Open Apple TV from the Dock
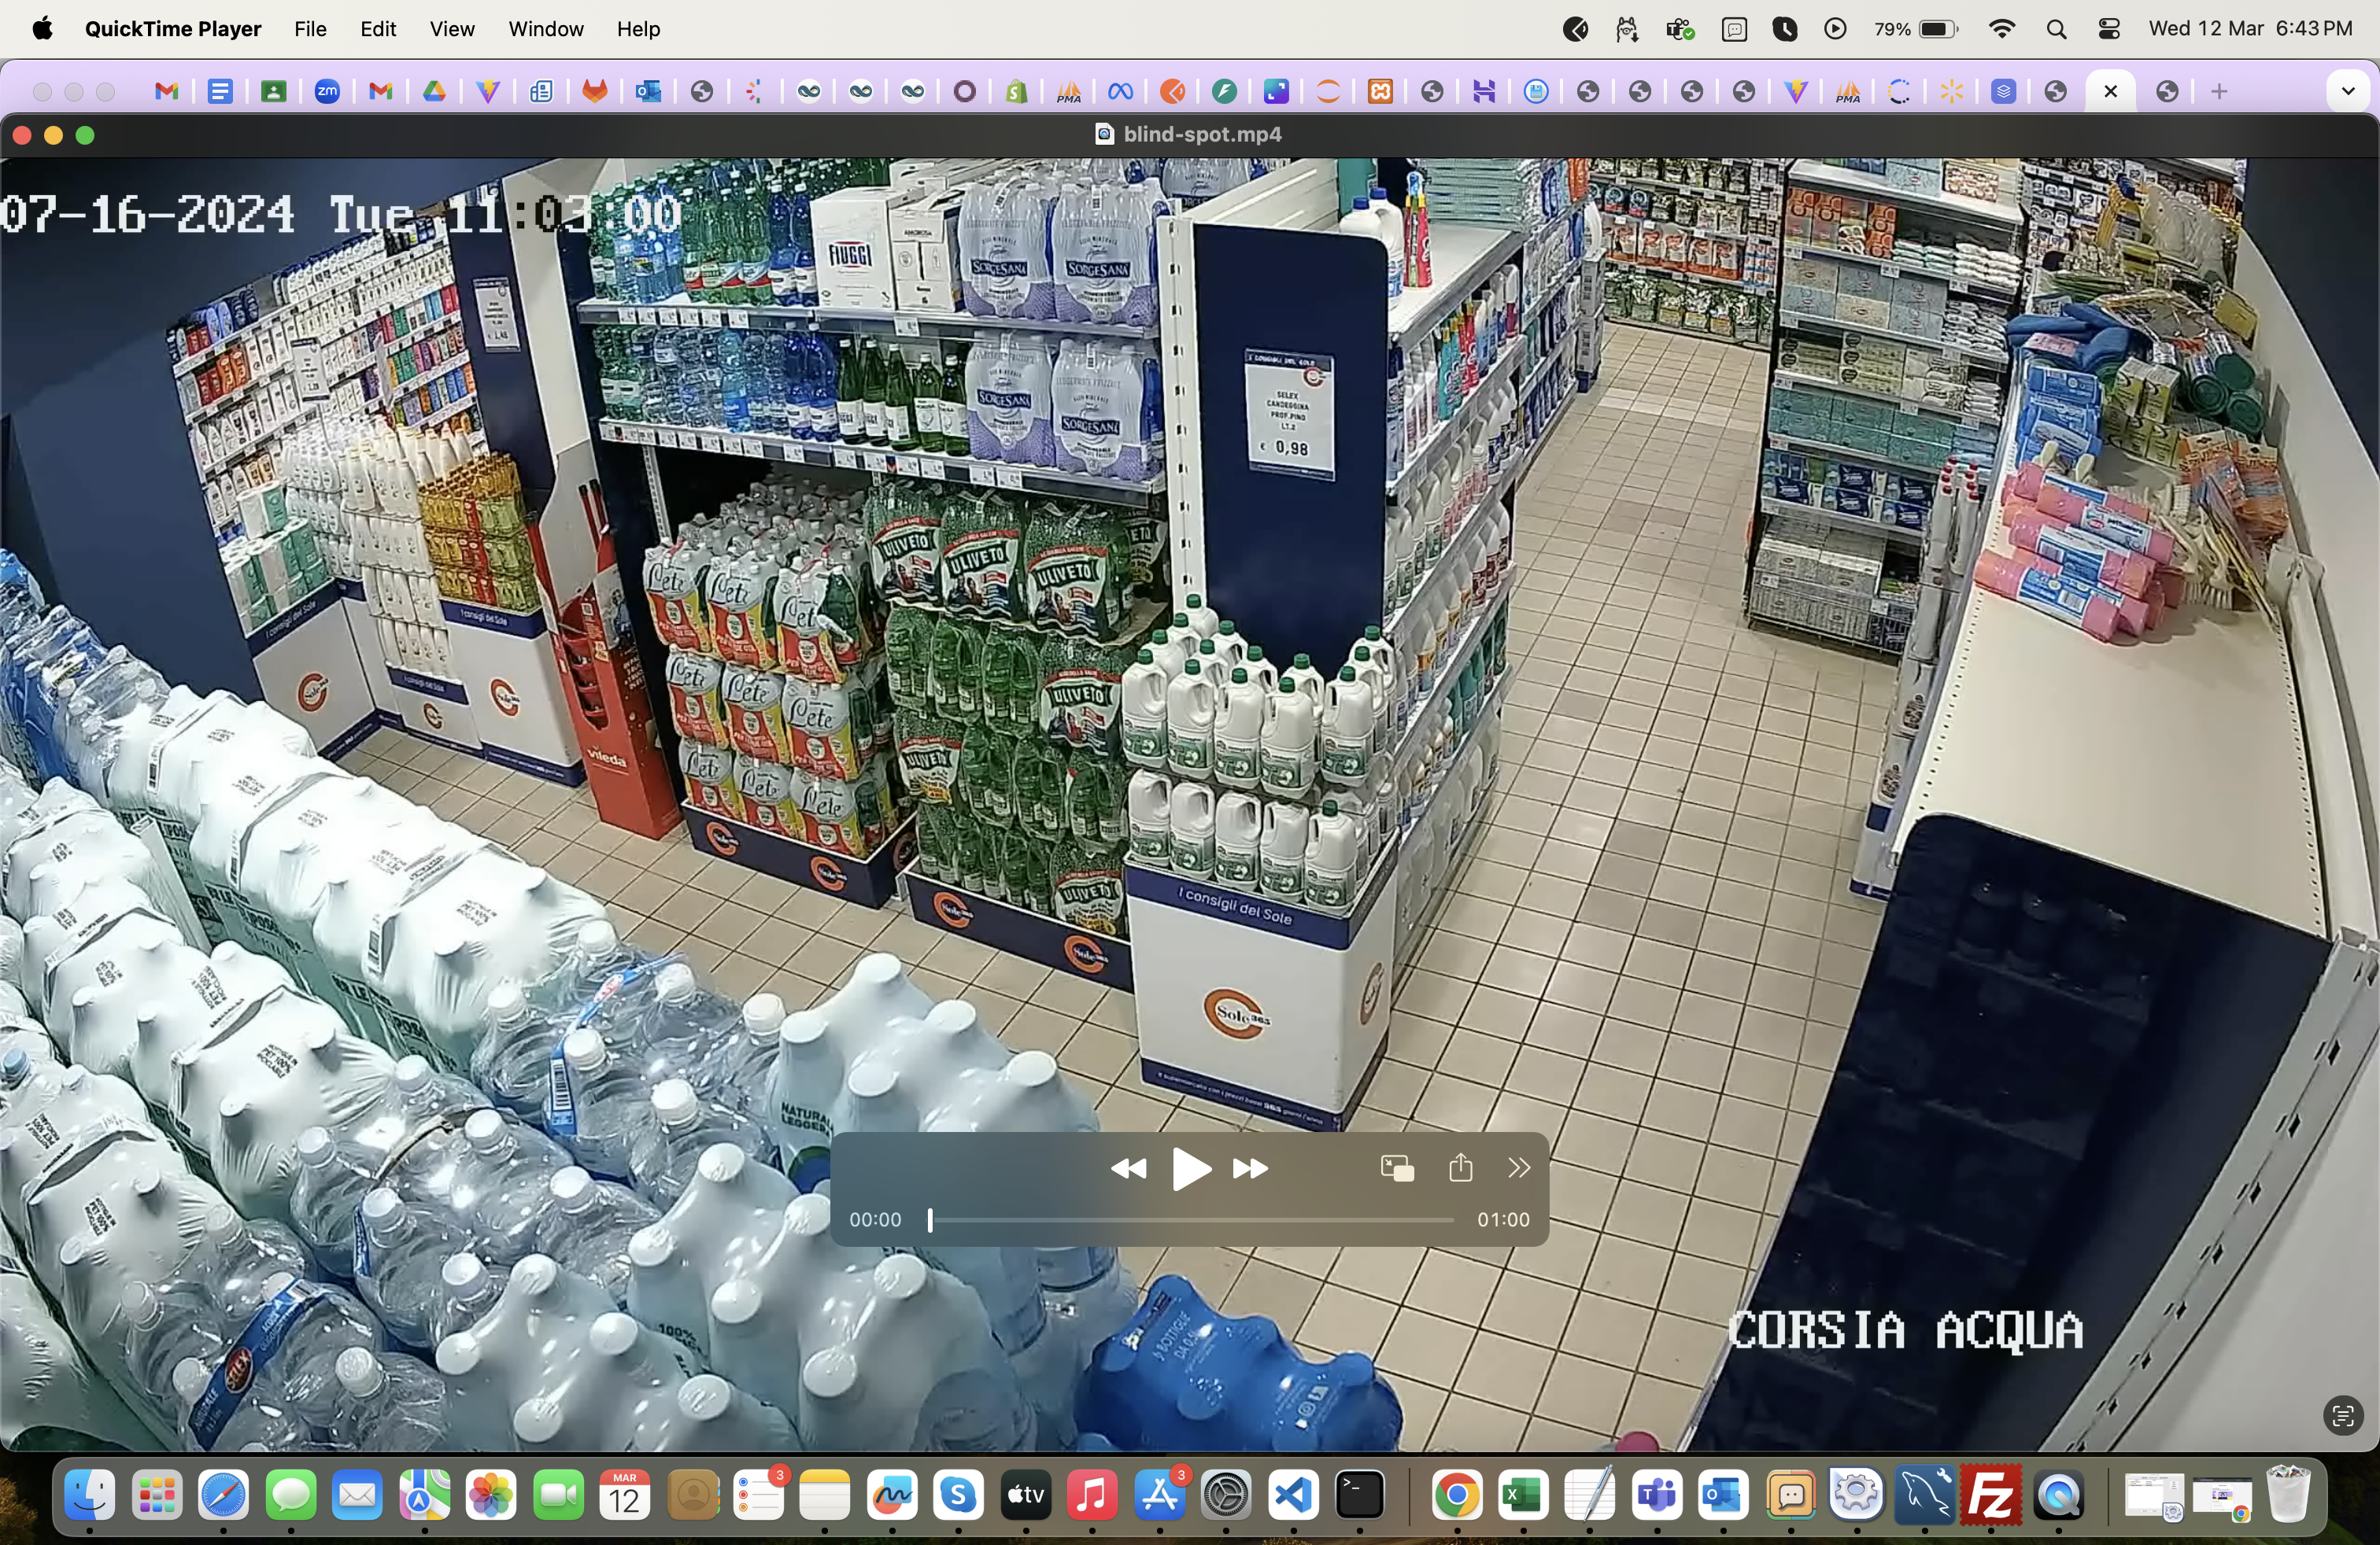 [x=1026, y=1495]
